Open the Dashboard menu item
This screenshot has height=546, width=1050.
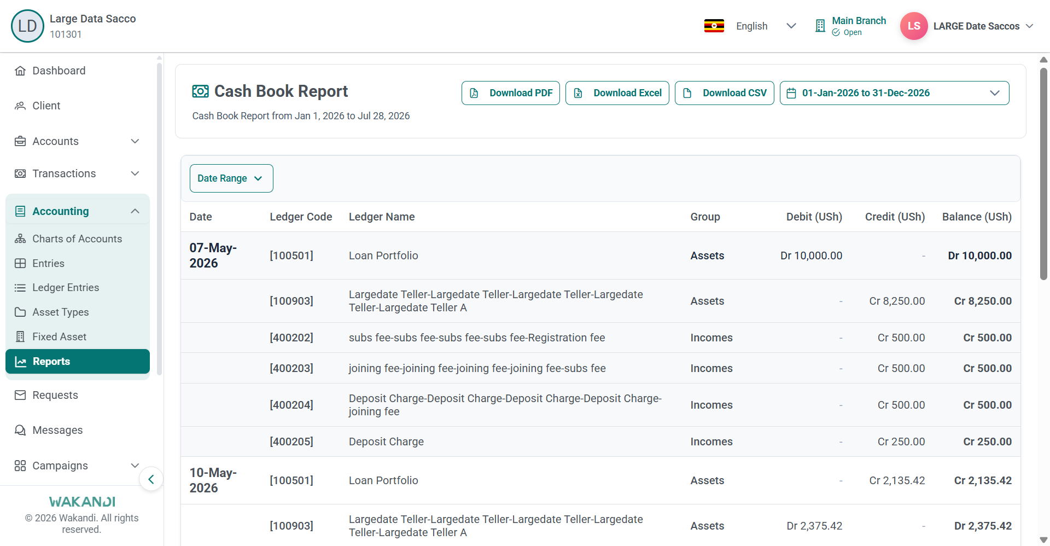click(x=78, y=71)
